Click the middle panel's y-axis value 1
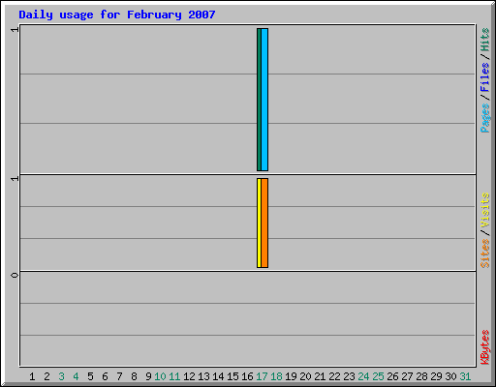This screenshot has width=496, height=387. (15, 179)
